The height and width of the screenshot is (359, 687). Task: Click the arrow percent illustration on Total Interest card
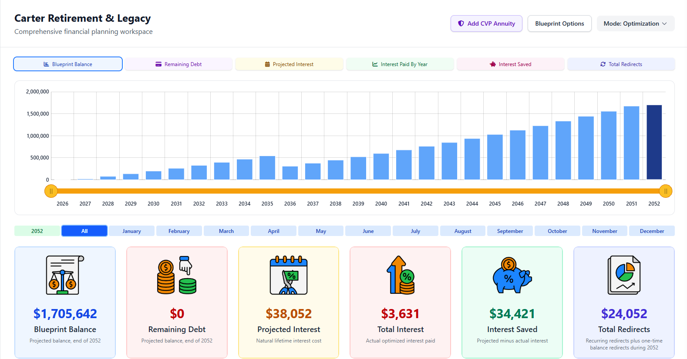tap(401, 275)
